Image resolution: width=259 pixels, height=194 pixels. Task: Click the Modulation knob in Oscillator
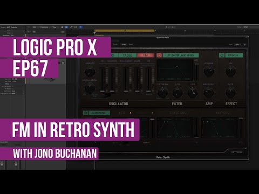click(90, 88)
